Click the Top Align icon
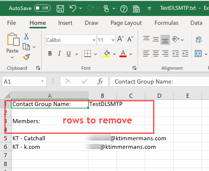209x171 pixels. pyautogui.click(x=146, y=38)
